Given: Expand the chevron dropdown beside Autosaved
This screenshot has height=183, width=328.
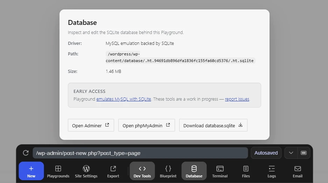Looking at the screenshot, I should click(291, 153).
